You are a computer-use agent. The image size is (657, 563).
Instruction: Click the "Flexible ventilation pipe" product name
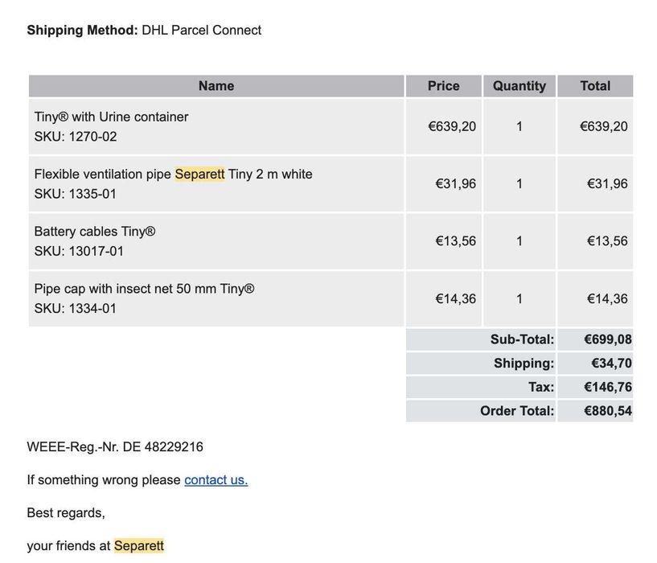(103, 175)
